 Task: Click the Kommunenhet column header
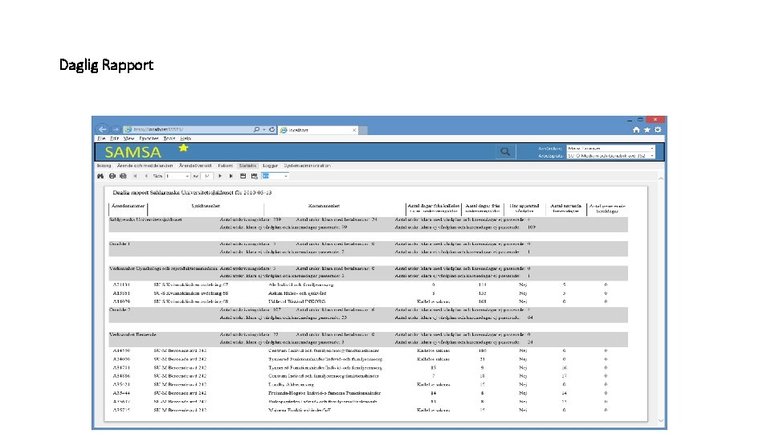pyautogui.click(x=324, y=207)
